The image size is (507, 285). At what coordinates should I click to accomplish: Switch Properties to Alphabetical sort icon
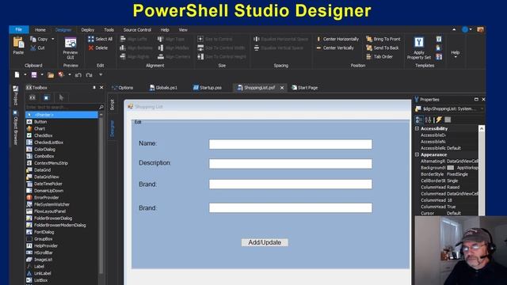pyautogui.click(x=428, y=120)
